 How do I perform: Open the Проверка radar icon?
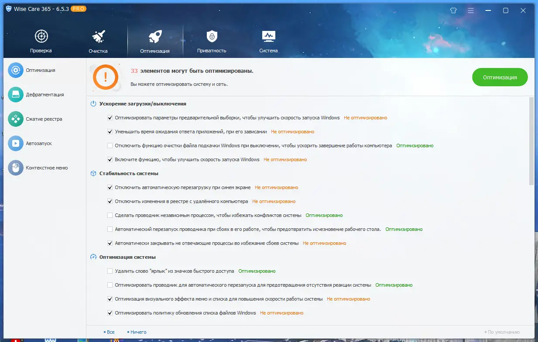pos(41,36)
